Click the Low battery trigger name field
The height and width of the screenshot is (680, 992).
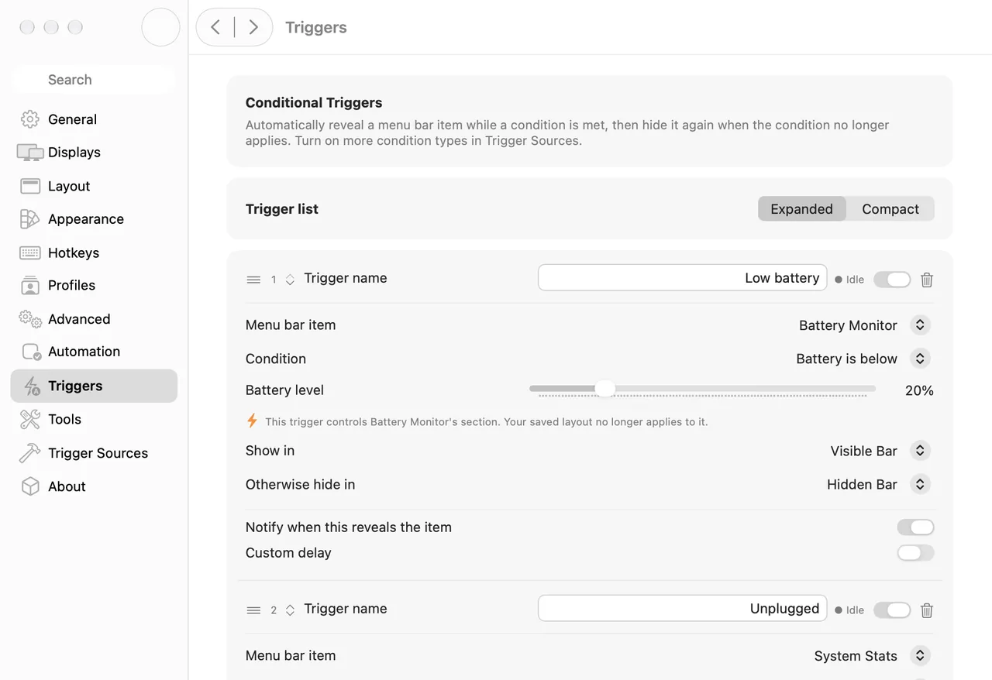click(x=683, y=278)
